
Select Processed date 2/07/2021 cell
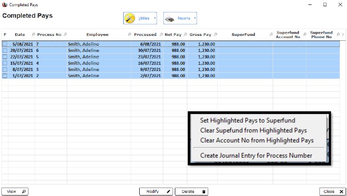coord(147,76)
